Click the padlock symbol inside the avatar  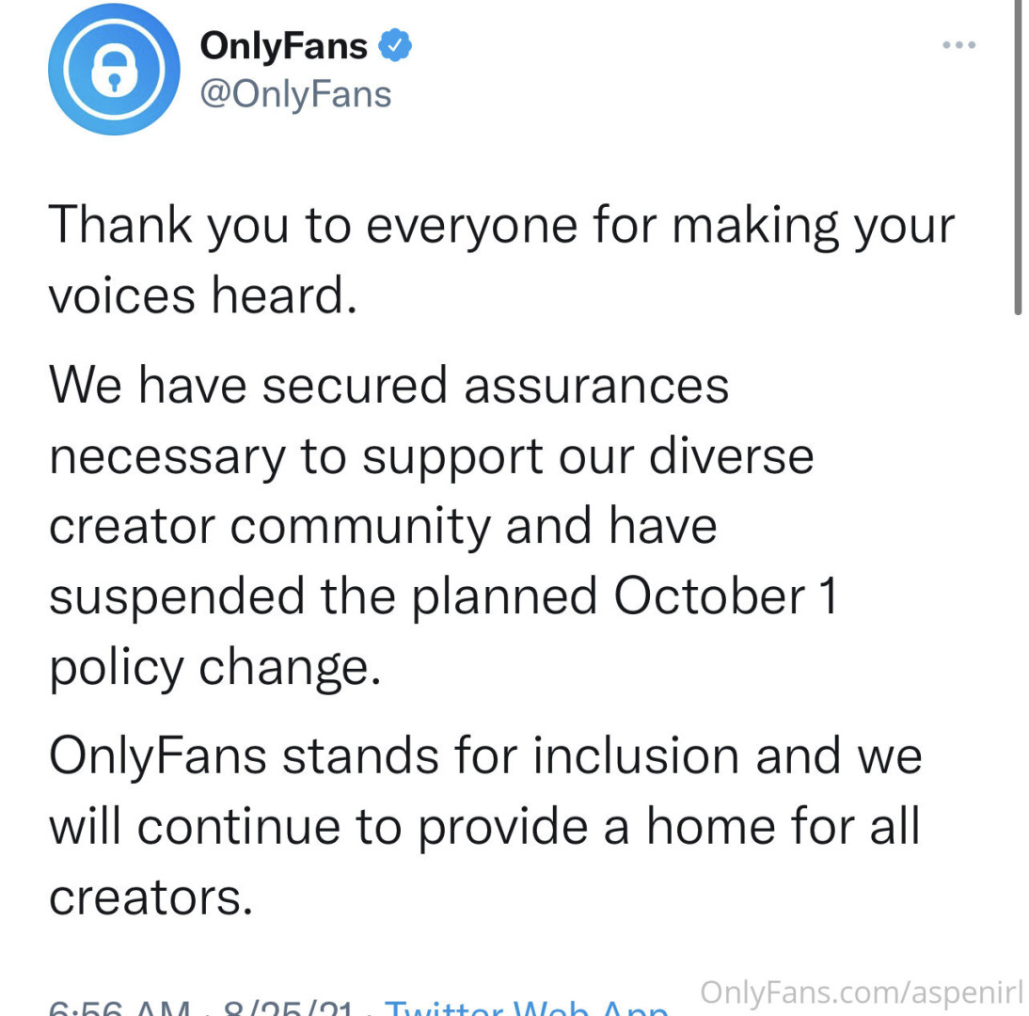coord(114,71)
